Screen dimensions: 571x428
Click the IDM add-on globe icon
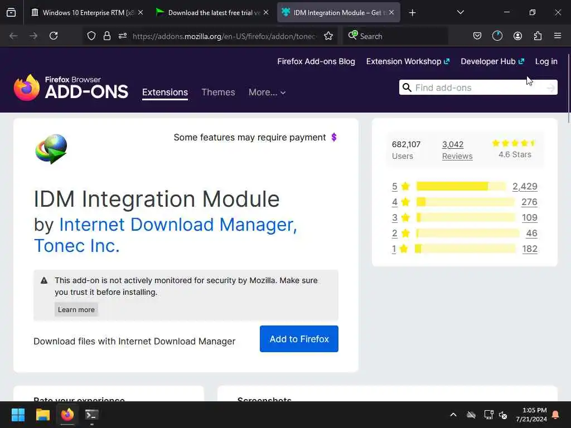[x=51, y=149]
